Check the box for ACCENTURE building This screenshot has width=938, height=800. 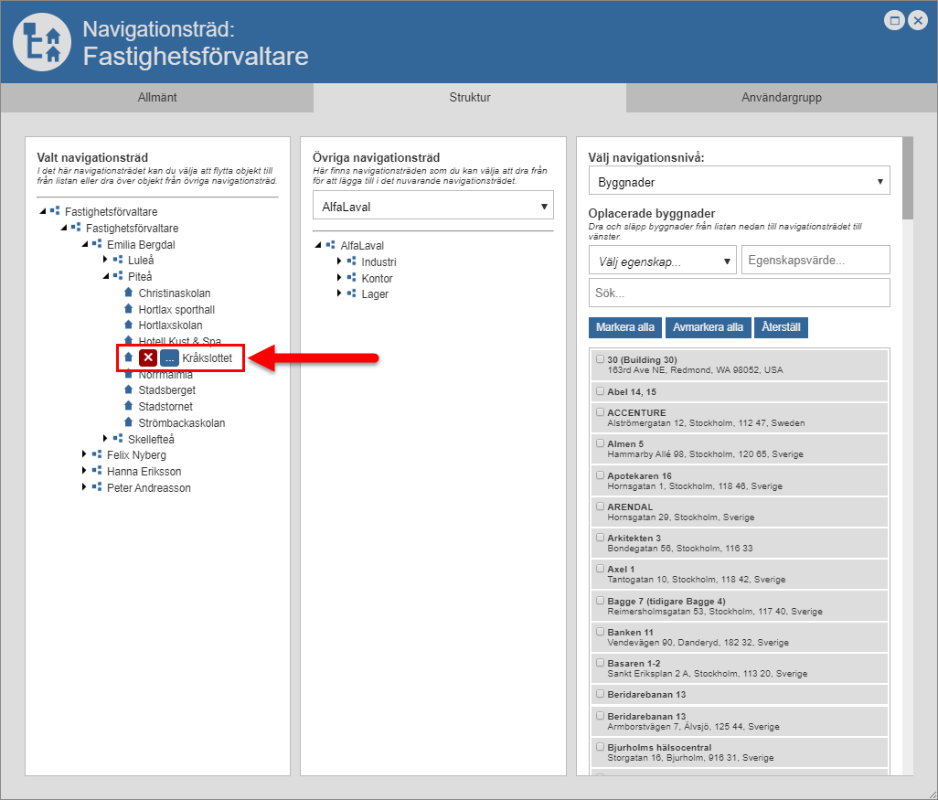(600, 412)
